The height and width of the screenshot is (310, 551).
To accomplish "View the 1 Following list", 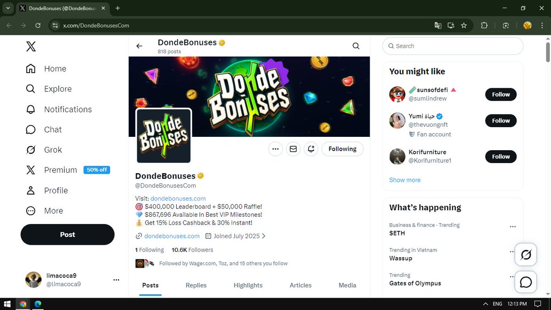I will (149, 250).
